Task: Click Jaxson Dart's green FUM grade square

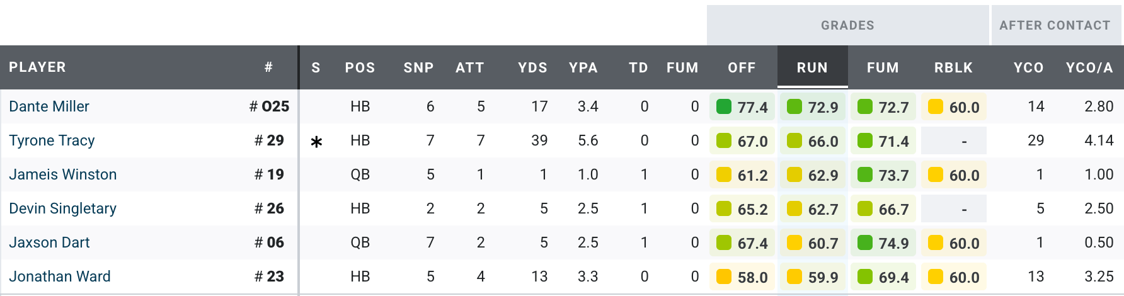Action: [x=865, y=243]
